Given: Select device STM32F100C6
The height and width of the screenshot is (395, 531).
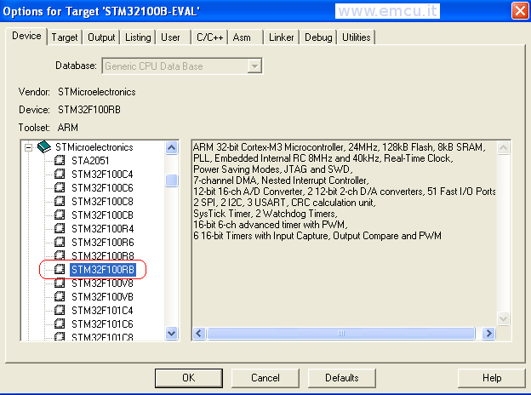Looking at the screenshot, I should click(102, 187).
